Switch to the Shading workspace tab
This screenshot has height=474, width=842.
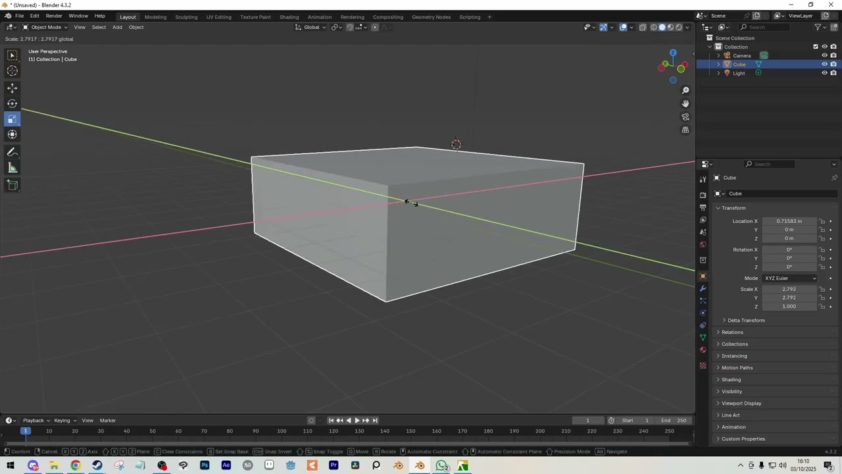pos(289,16)
